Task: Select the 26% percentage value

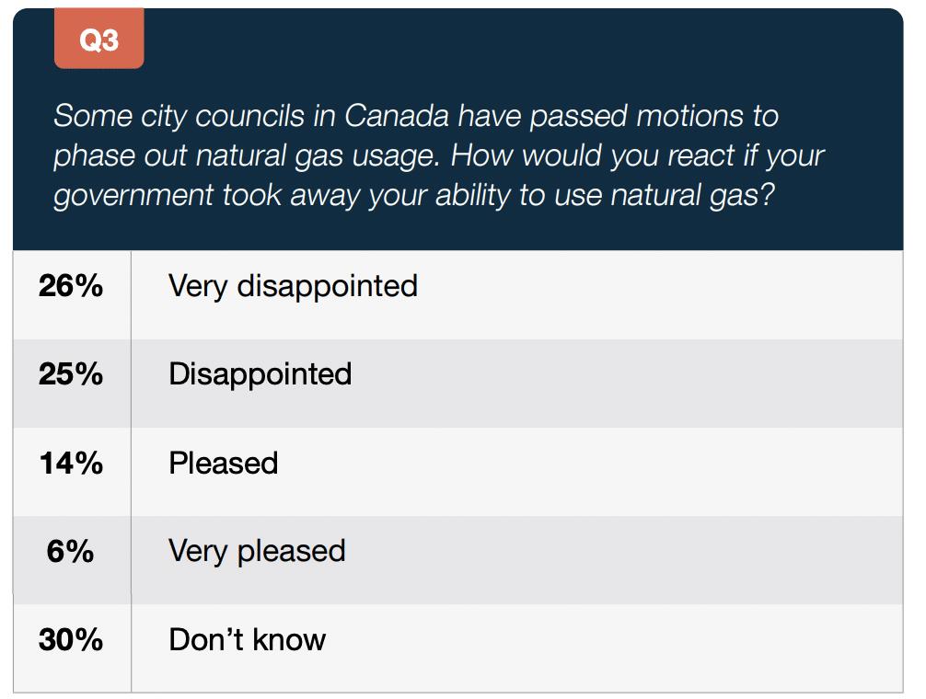Action: tap(71, 286)
